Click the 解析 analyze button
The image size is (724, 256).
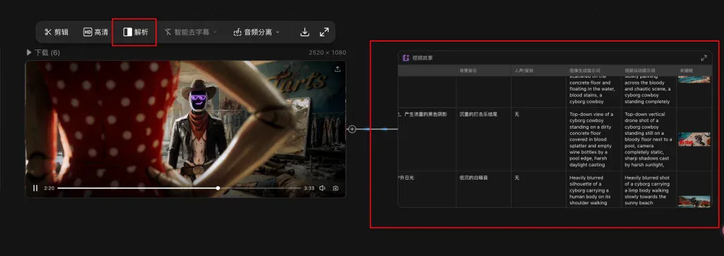(135, 32)
